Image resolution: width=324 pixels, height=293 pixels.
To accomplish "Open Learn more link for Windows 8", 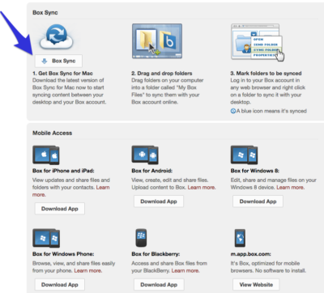I will 291,187.
